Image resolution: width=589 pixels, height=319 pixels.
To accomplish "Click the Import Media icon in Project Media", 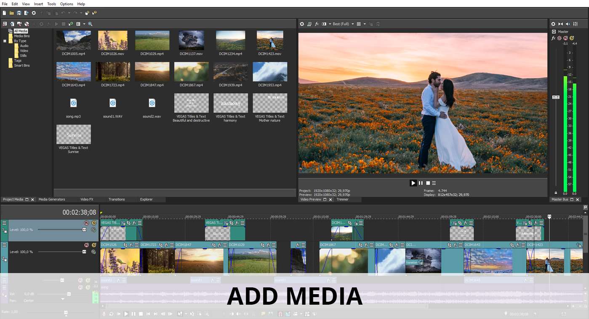I will click(x=5, y=24).
